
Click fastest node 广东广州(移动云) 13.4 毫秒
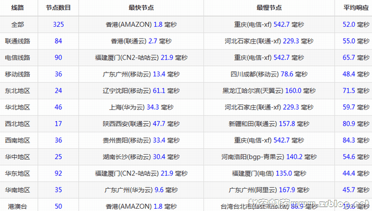click(x=141, y=74)
